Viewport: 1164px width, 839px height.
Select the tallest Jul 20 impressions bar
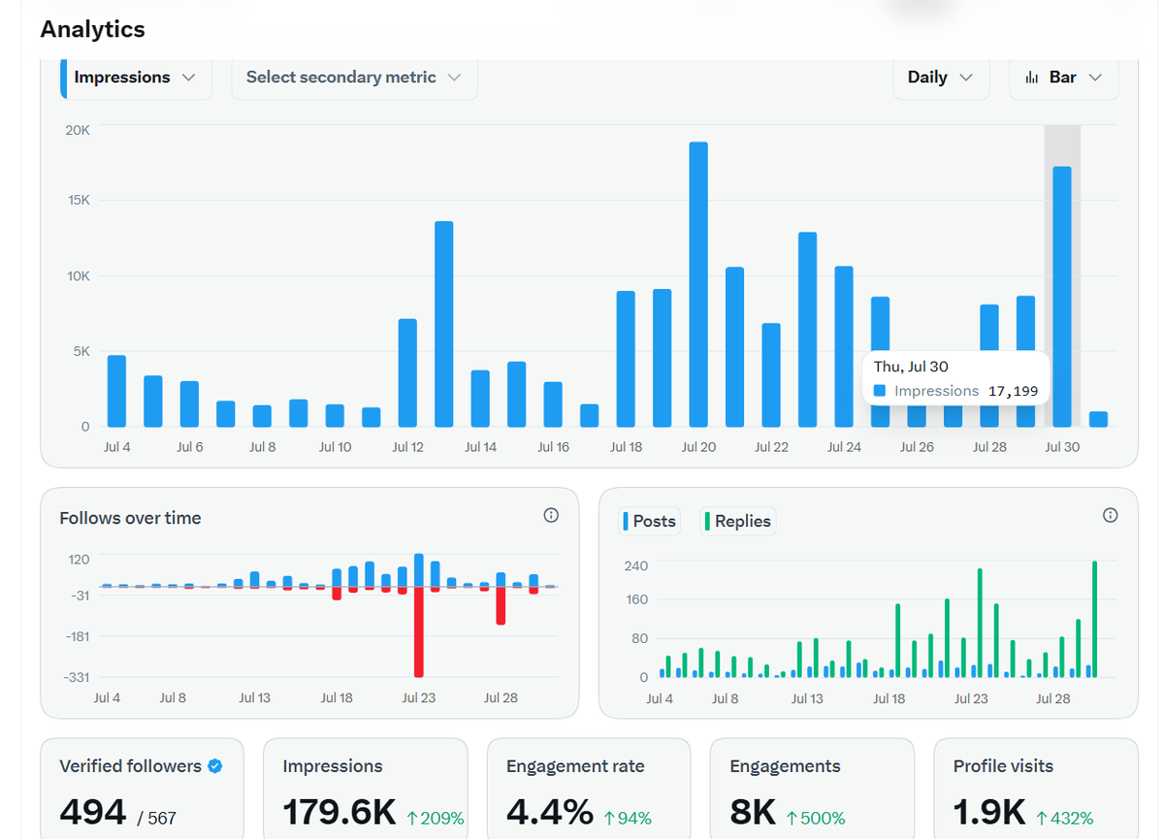click(x=698, y=284)
